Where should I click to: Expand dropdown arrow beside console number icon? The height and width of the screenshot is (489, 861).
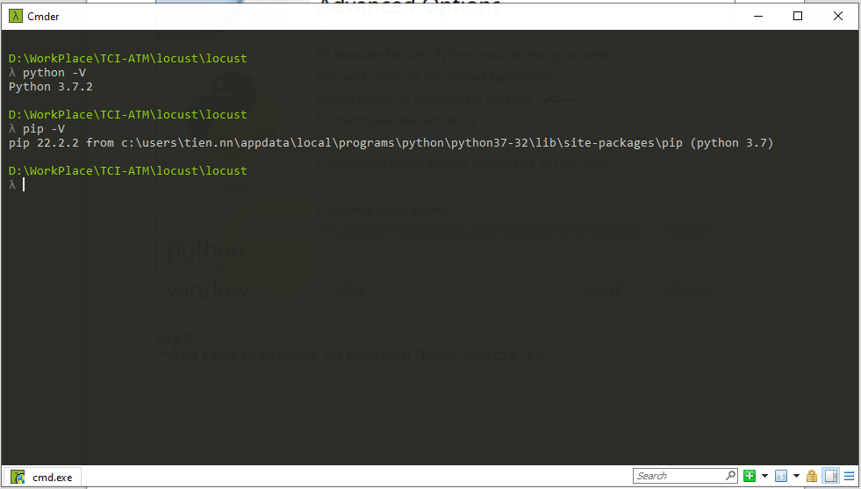[796, 476]
